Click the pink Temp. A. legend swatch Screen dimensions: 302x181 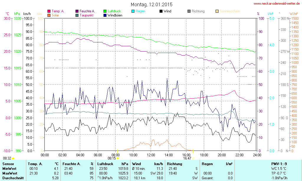tap(49, 11)
